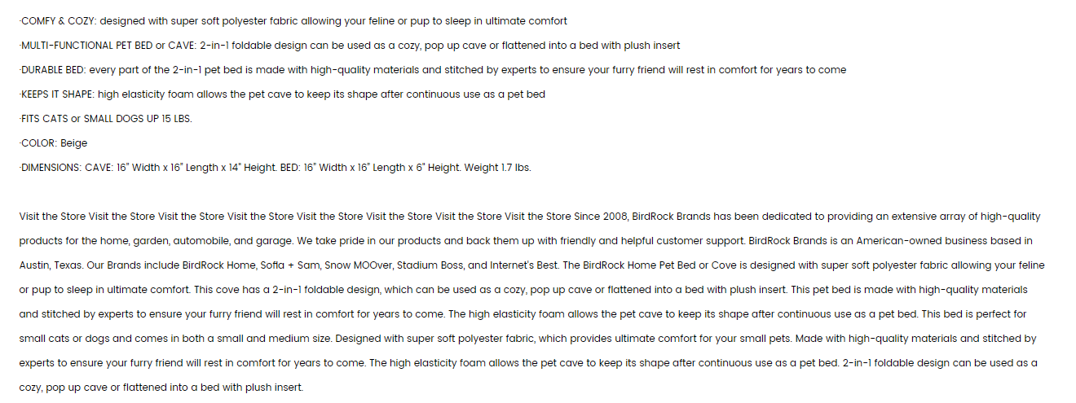
Task: Click the KEEPS IT SHAPE bullet line
Action: [x=282, y=94]
